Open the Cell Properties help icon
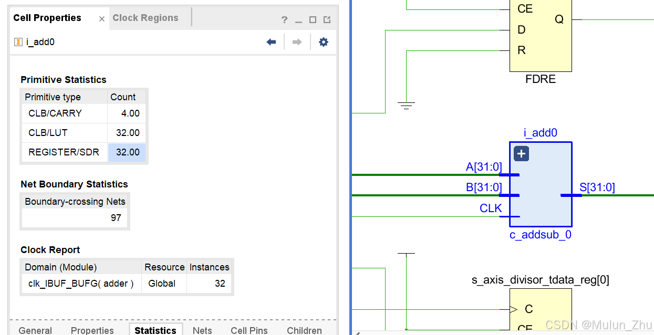The image size is (654, 335). (284, 20)
